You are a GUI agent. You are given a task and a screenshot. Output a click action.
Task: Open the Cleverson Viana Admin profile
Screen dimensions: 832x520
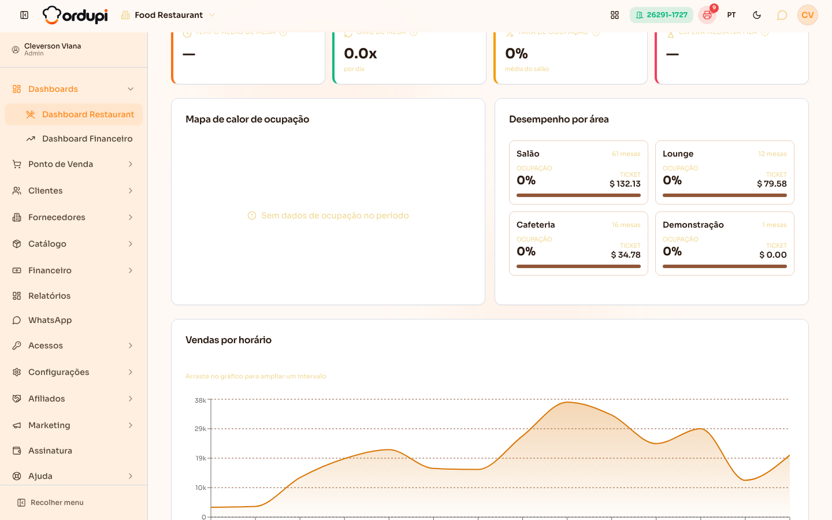(73, 50)
